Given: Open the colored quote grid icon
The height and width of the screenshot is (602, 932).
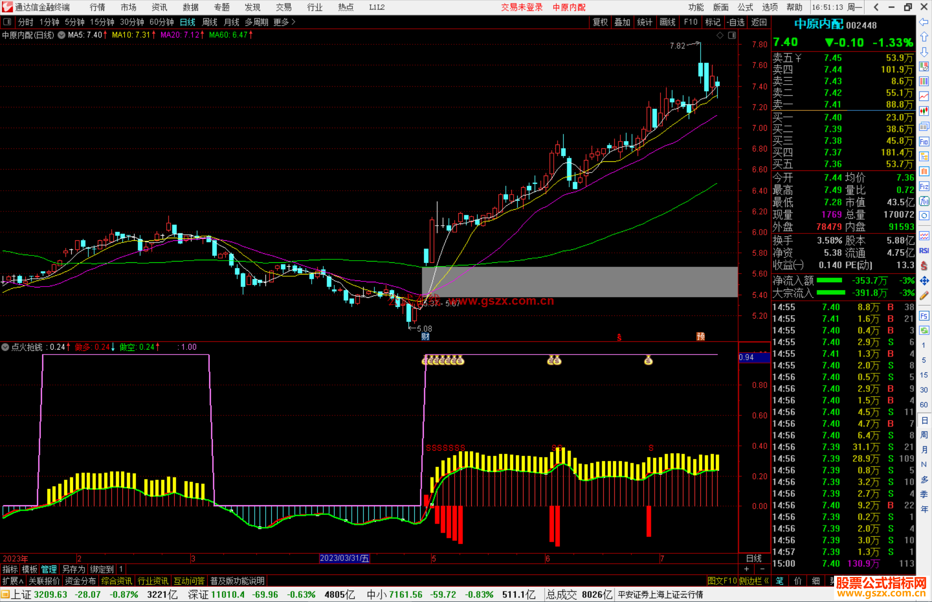Looking at the screenshot, I should click(x=924, y=82).
